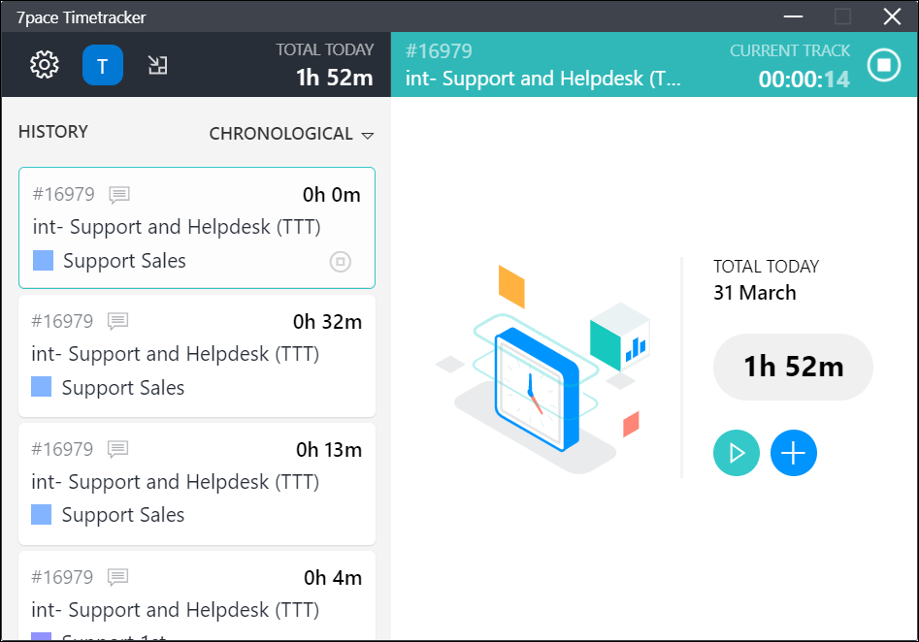Click the Support Sales swatch in the 0h 13m entry
Viewport: 919px width, 642px height.
click(x=41, y=514)
